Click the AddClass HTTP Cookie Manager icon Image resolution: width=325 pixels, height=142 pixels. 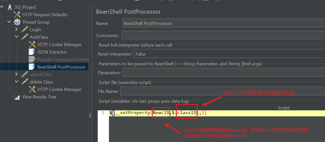pos(32,45)
